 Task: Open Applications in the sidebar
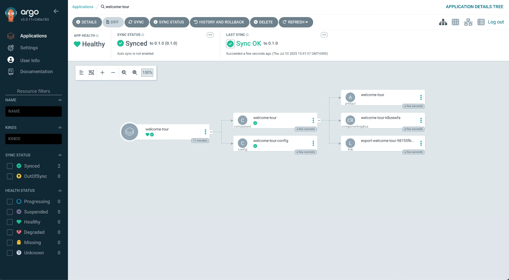[33, 36]
